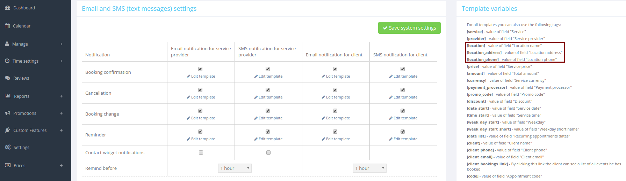Click the Promotions megaphone icon
This screenshot has width=626, height=181.
[x=7, y=113]
